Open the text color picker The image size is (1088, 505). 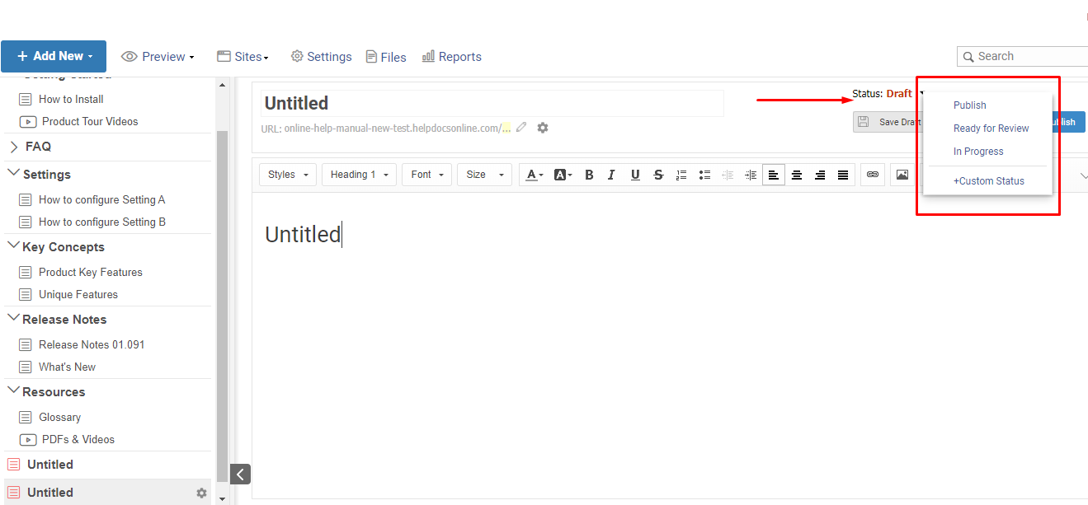pos(535,175)
